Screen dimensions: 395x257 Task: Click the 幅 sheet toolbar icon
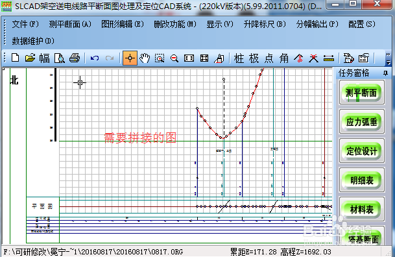point(44,58)
